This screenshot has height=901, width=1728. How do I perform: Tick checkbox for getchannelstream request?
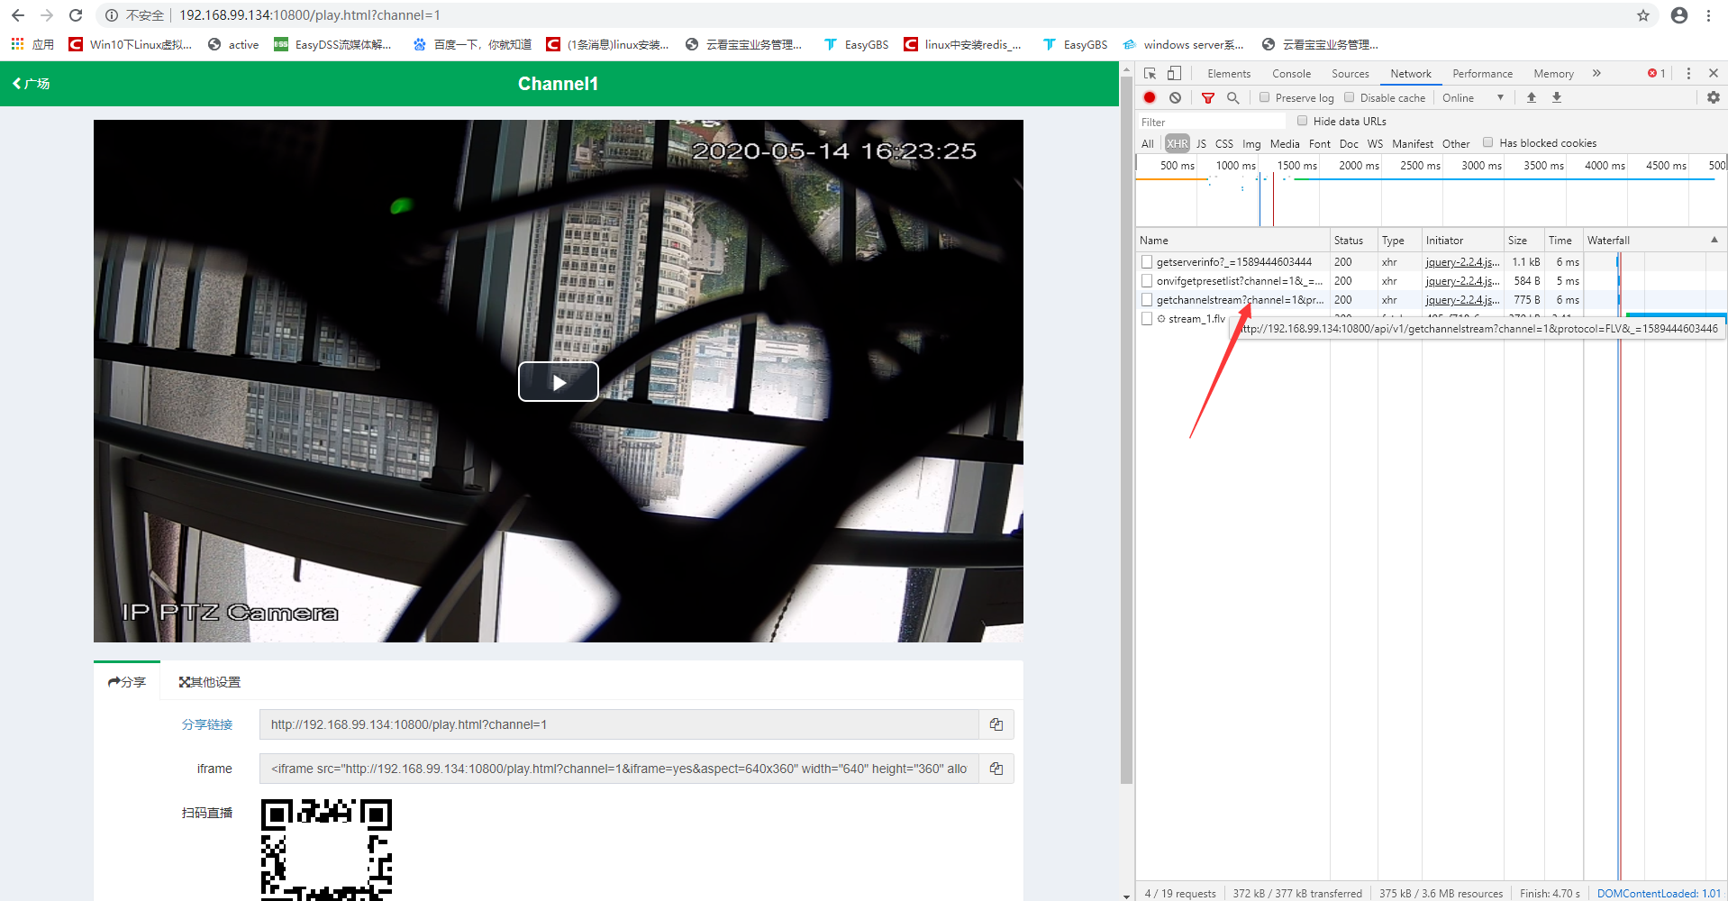click(x=1147, y=300)
